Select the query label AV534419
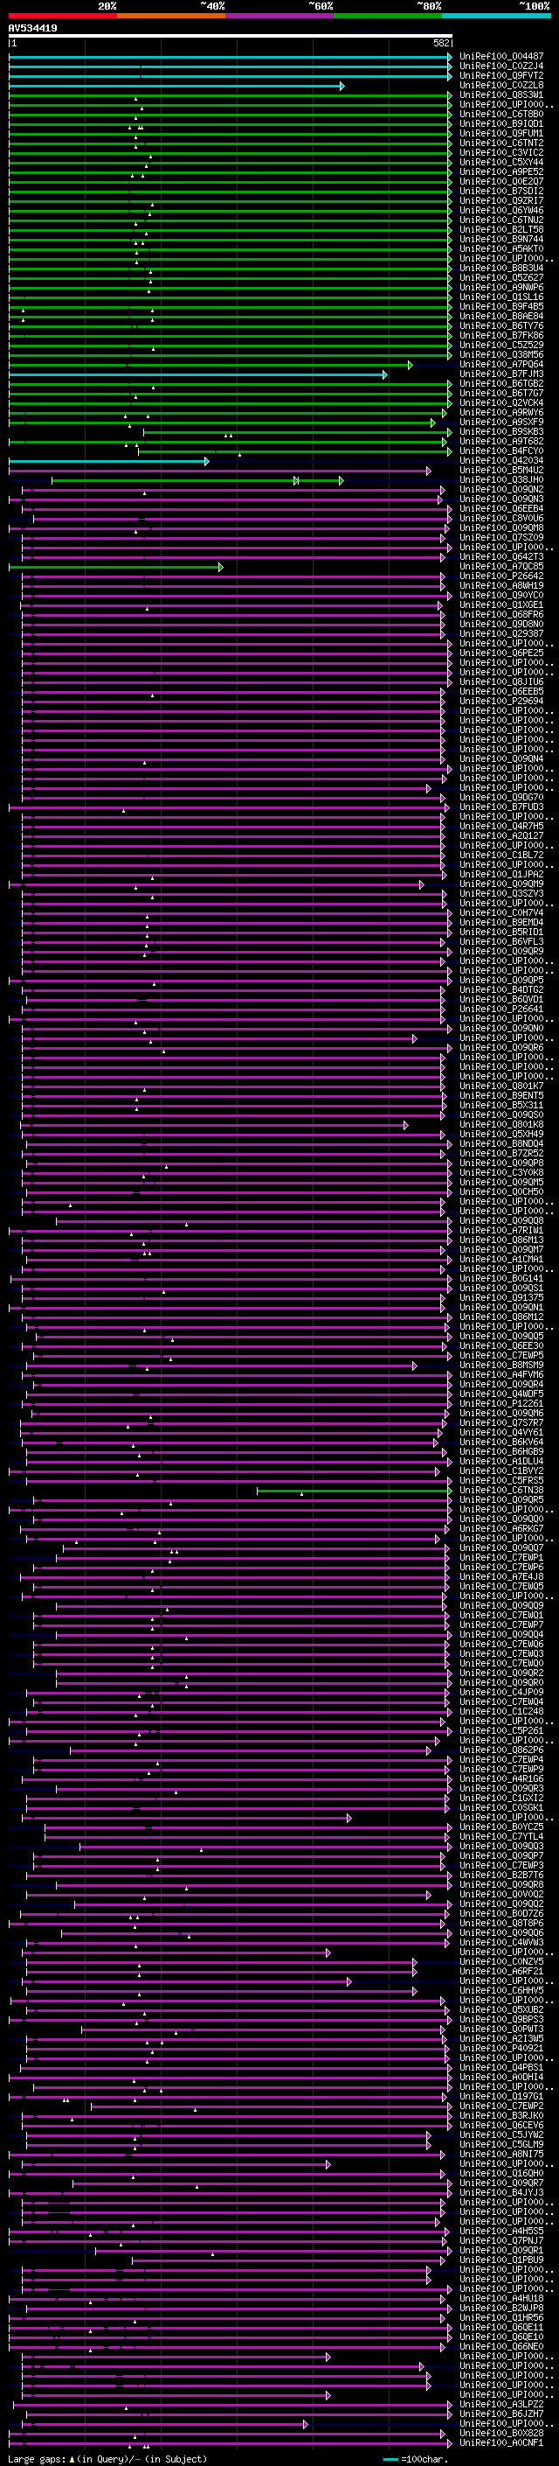This screenshot has height=2466, width=559. [x=32, y=28]
